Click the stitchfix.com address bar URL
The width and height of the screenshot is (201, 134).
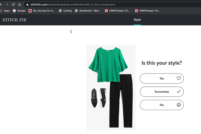pyautogui.click(x=73, y=5)
